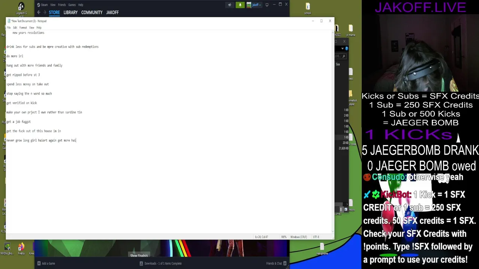Click the UTF-8 encoding status entry
The image size is (479, 269).
(316, 237)
